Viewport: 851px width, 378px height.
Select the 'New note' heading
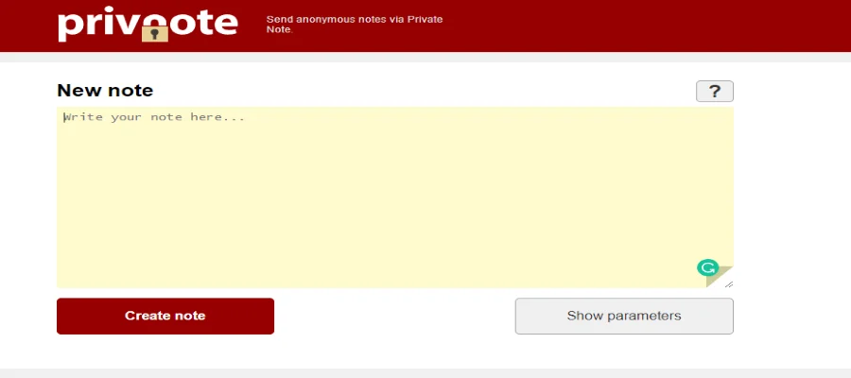[105, 90]
